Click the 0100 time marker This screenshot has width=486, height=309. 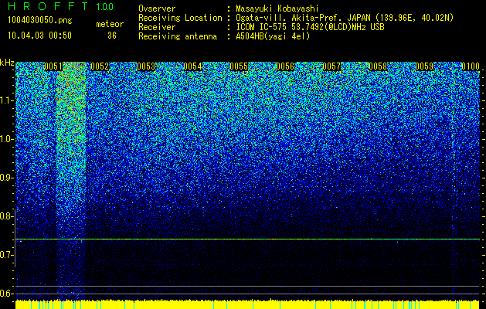[471, 66]
